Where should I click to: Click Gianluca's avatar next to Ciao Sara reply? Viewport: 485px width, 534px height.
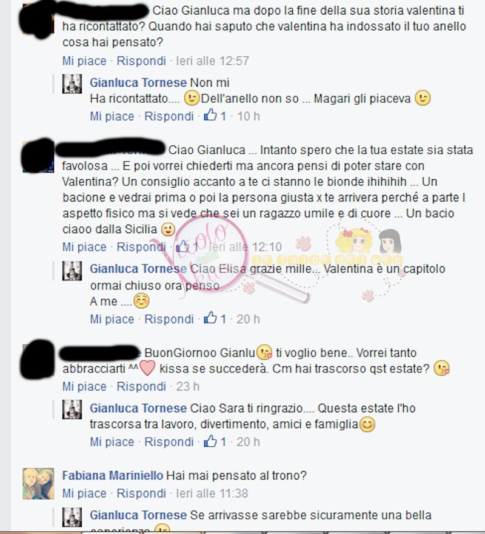tap(72, 409)
